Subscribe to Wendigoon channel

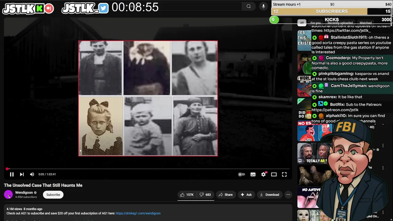[x=53, y=195]
